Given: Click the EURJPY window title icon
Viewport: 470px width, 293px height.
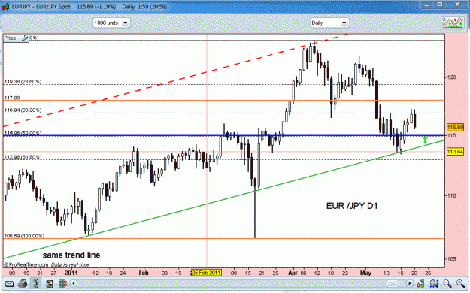Looking at the screenshot, I should (x=5, y=6).
